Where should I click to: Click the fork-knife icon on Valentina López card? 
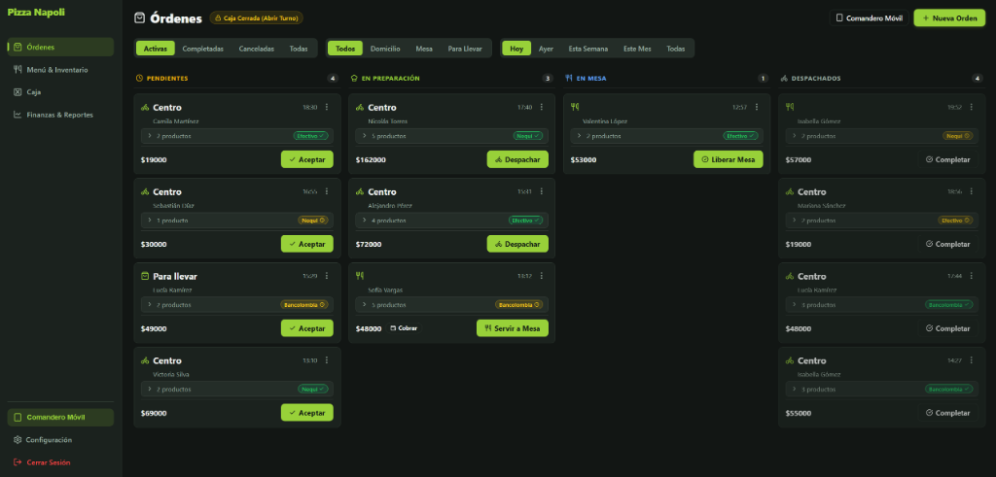tap(575, 107)
